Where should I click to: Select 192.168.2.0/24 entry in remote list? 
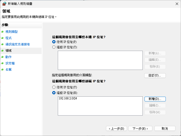coord(68,98)
